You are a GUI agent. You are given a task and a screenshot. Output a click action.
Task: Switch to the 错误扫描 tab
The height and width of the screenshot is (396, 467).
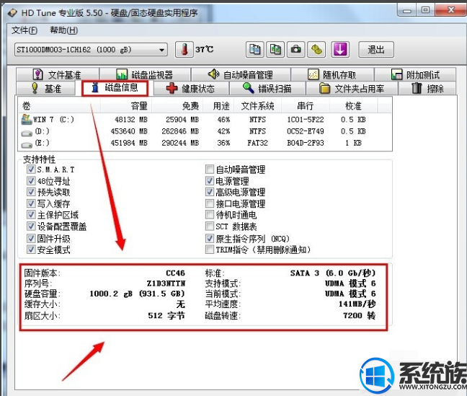(x=267, y=89)
